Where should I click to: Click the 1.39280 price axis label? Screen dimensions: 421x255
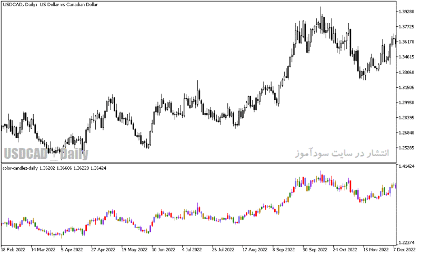(406, 12)
